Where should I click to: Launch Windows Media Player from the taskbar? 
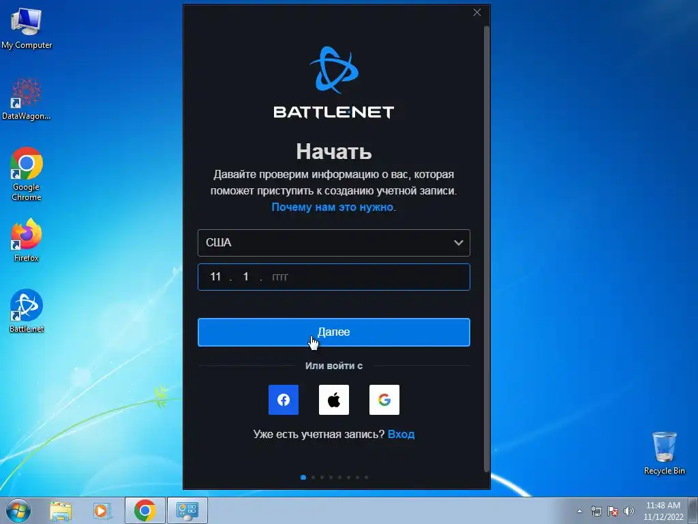(102, 510)
